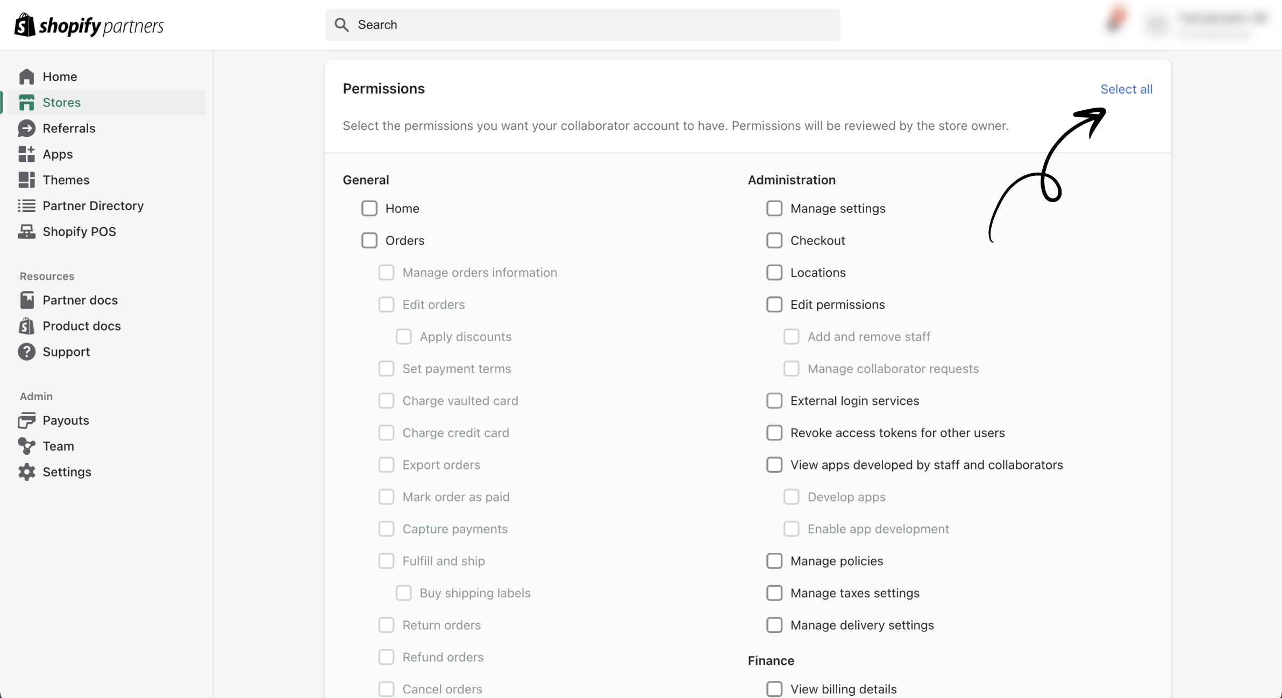Enable the Checkout permission
The image size is (1282, 698).
point(774,240)
